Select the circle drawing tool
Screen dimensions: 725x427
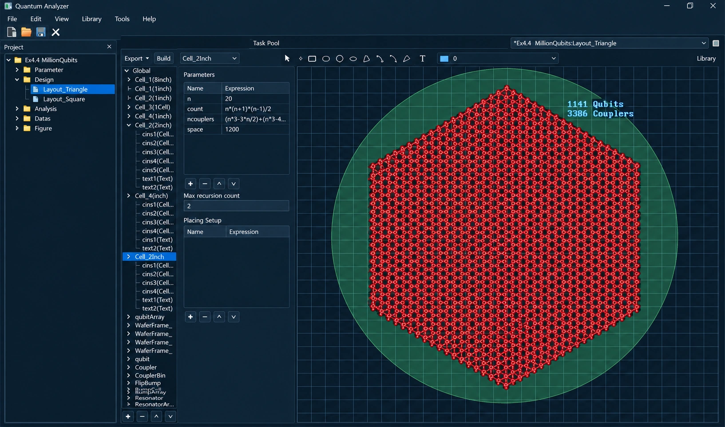tap(340, 59)
